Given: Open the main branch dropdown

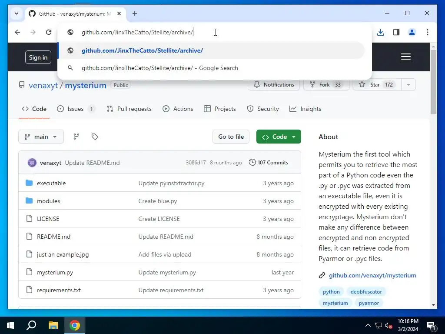Looking at the screenshot, I should (x=41, y=137).
